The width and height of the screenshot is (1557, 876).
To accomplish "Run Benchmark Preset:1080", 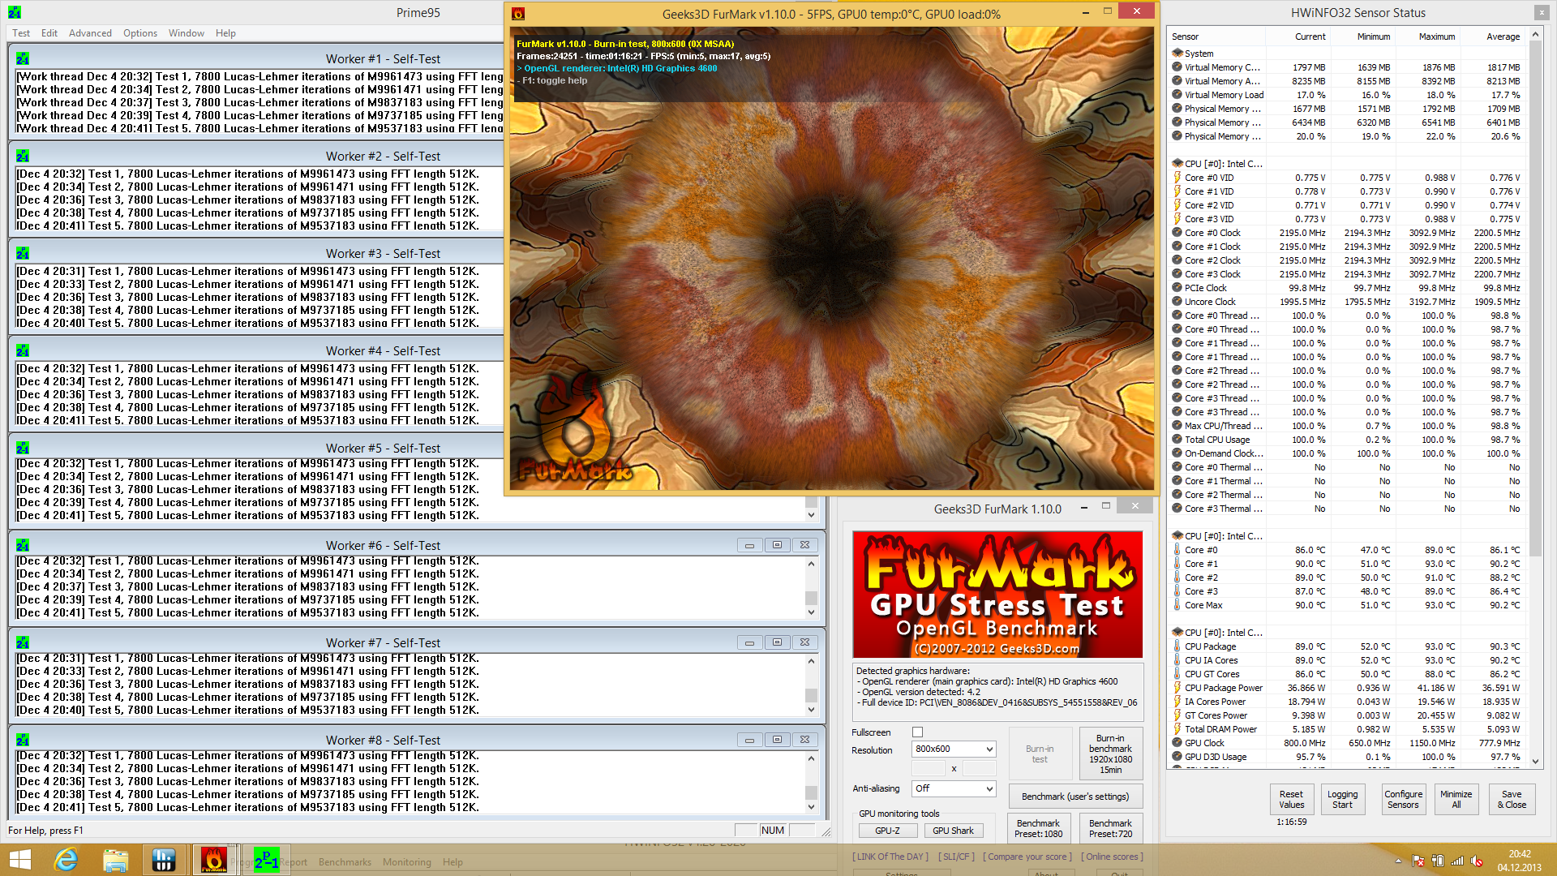I will [x=1038, y=828].
